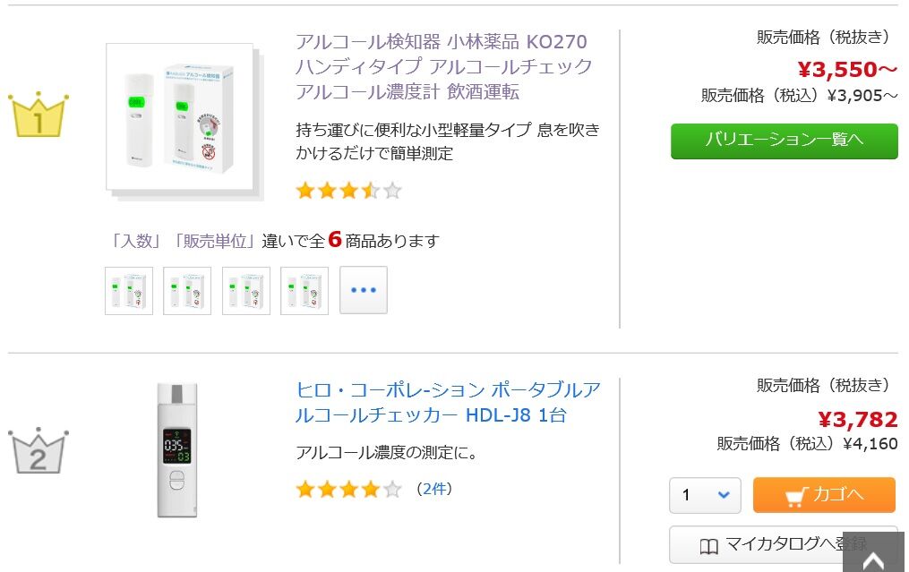Click the 「販売単位」 variation link
Screen dimensions: 909x572
point(216,241)
